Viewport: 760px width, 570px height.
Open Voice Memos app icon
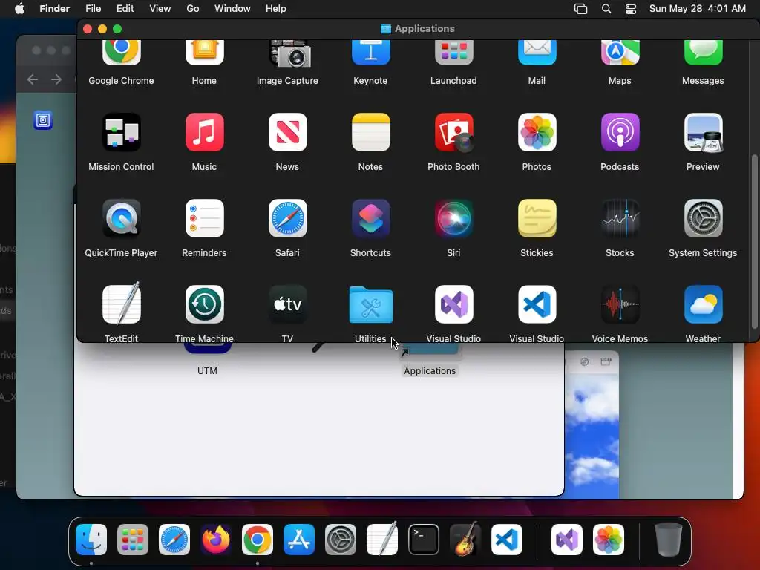620,304
